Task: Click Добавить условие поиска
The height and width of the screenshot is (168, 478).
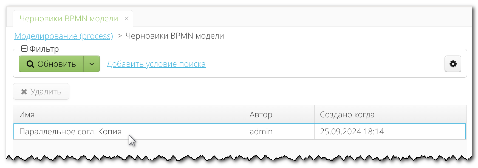Action: point(156,64)
